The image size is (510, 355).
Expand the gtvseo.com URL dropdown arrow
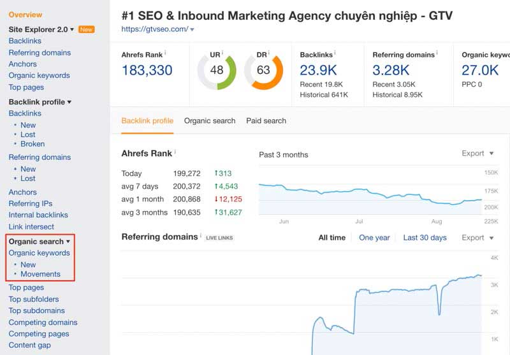click(x=193, y=30)
